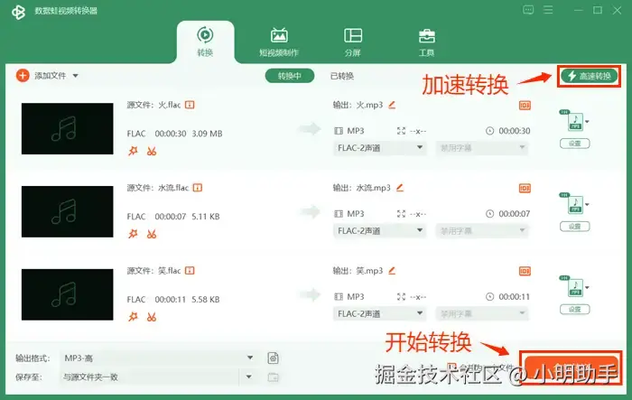
Task: Open effects editor for 水流.flac
Action: pos(133,234)
